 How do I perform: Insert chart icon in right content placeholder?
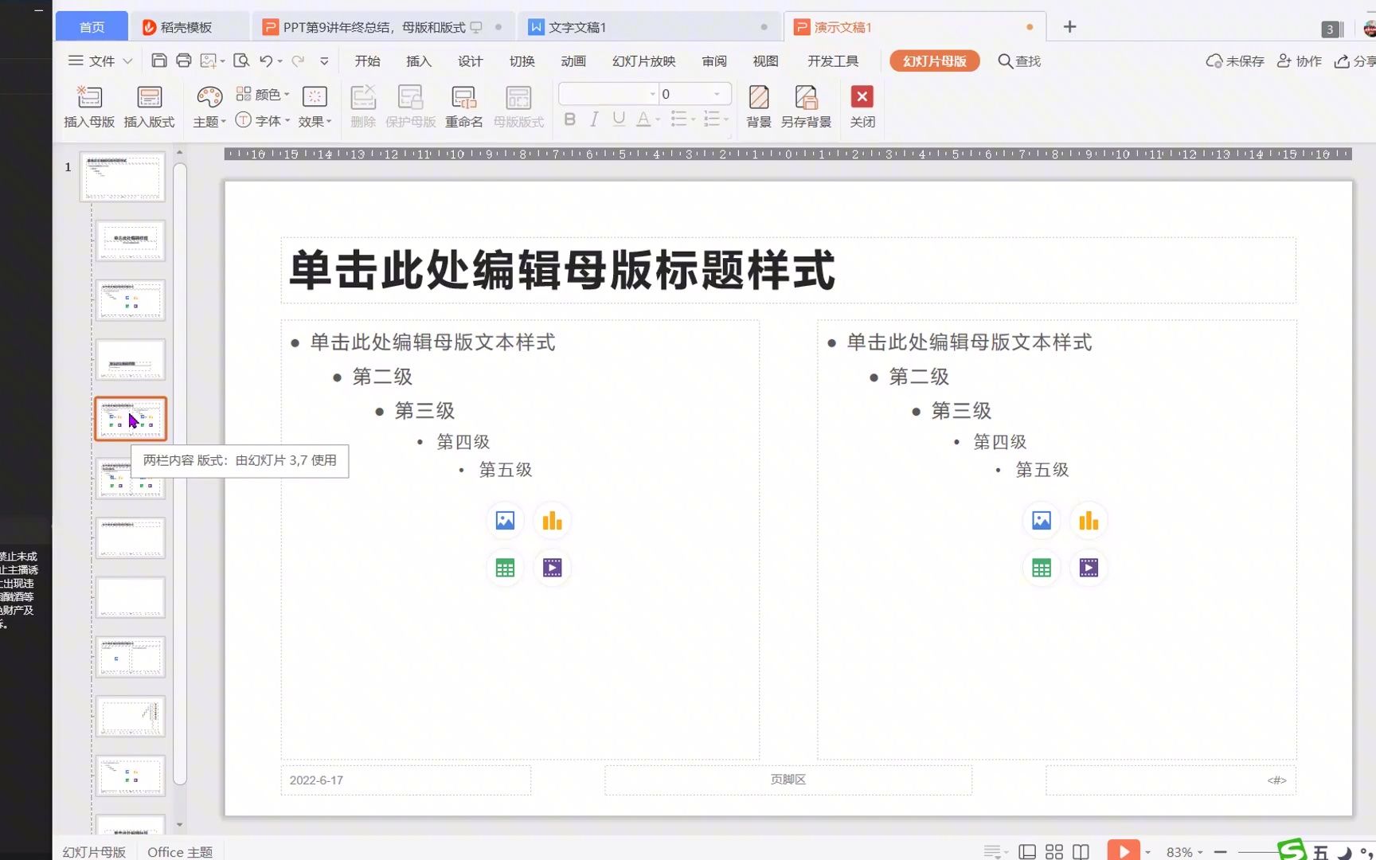pos(1089,521)
